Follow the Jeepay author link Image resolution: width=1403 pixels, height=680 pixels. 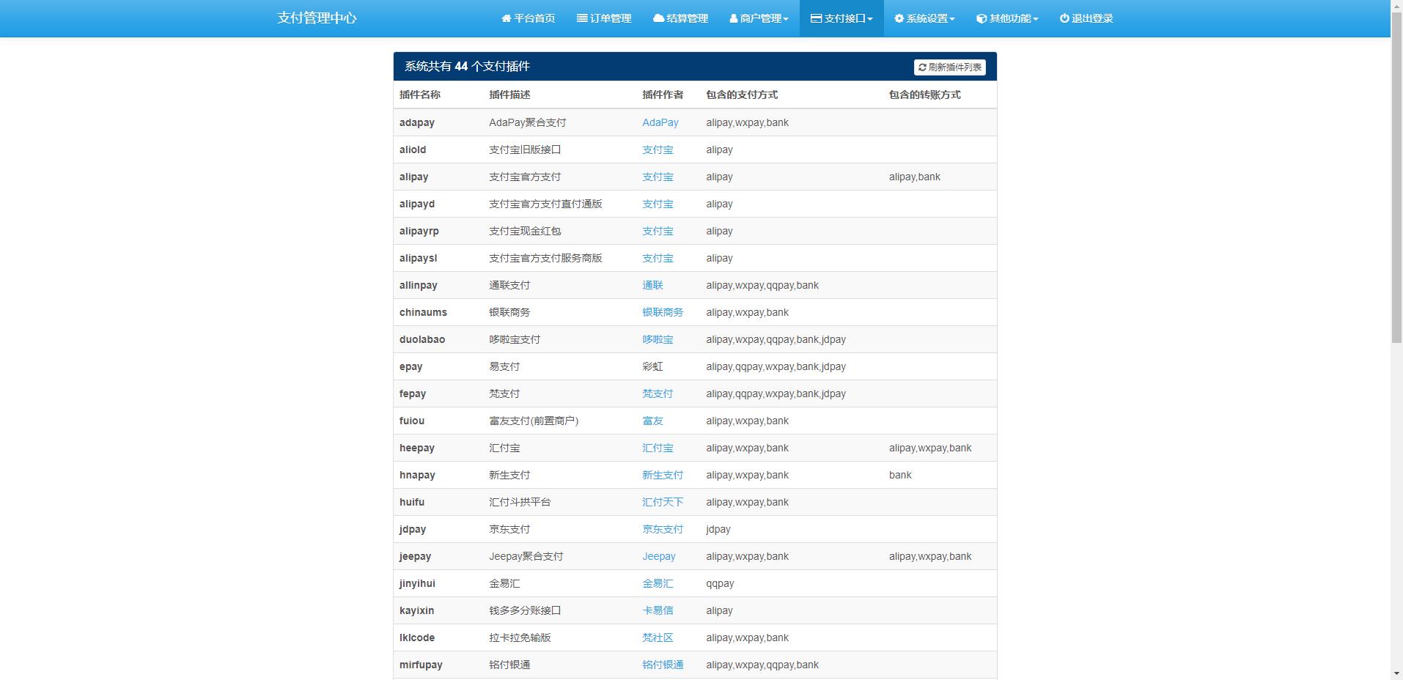coord(658,556)
